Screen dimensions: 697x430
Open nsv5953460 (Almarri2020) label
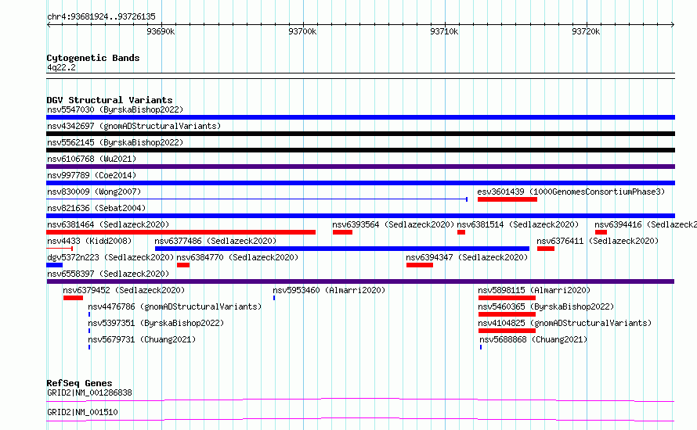point(329,290)
